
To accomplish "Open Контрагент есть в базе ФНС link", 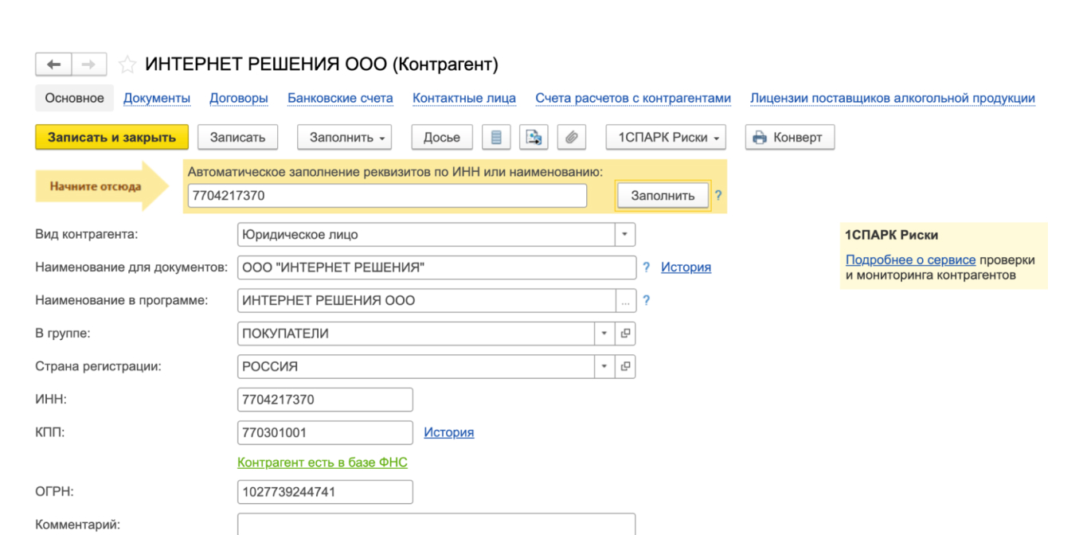I will pyautogui.click(x=322, y=462).
